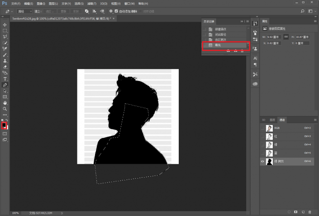This screenshot has width=319, height=216.
Task: Select the Rectangle shape tool
Action: click(x=5, y=97)
